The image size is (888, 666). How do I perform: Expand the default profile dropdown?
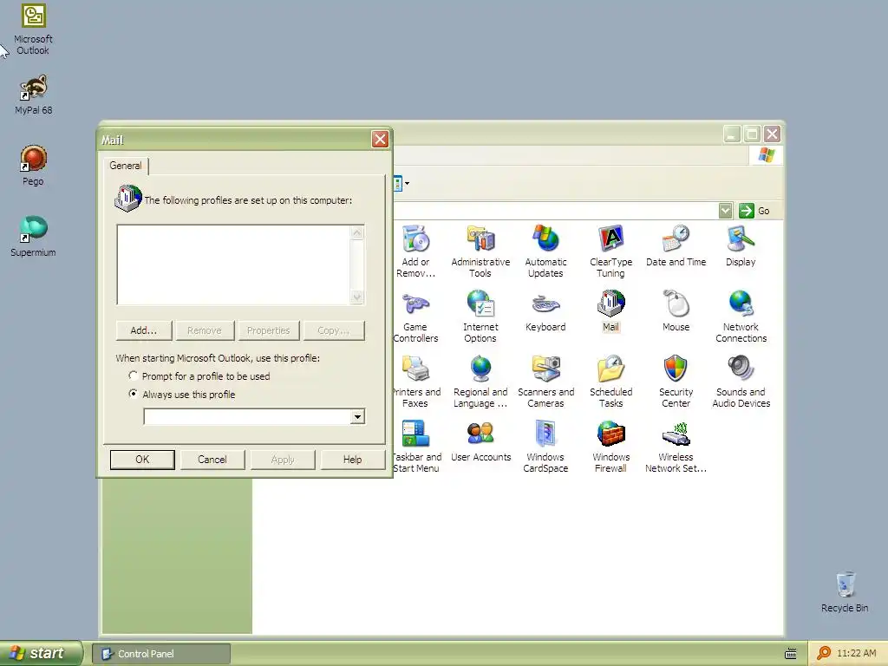point(357,417)
